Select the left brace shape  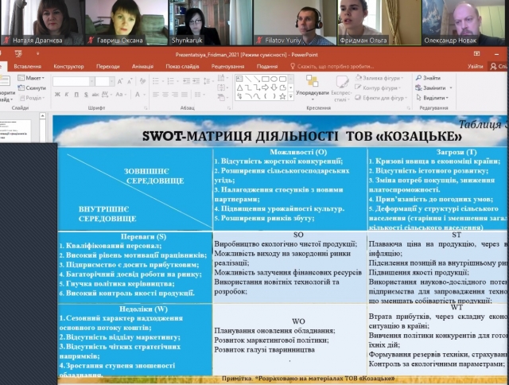(x=265, y=96)
